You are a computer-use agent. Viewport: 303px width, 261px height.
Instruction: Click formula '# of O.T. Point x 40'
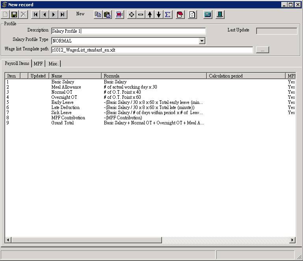click(122, 92)
